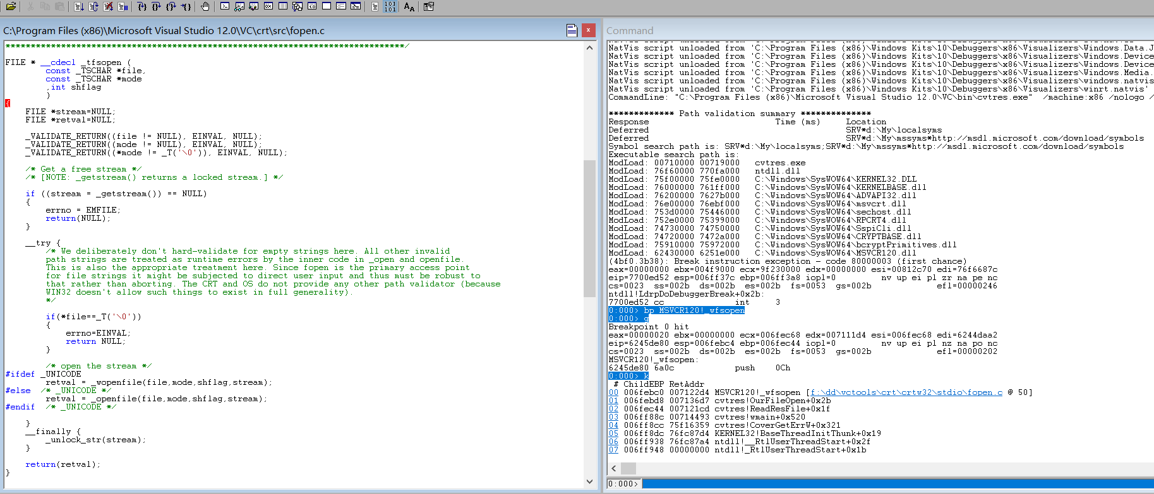This screenshot has width=1154, height=494.
Task: Open a source file via folder icon
Action: pyautogui.click(x=11, y=6)
